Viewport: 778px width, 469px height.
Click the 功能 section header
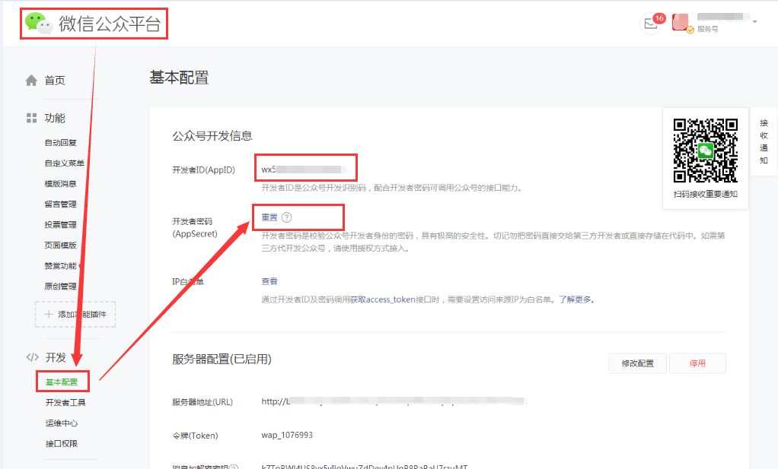coord(55,118)
